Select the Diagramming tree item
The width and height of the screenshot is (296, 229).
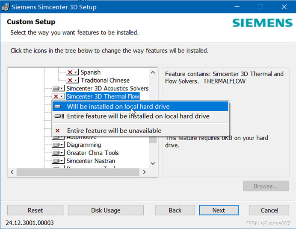click(x=84, y=145)
